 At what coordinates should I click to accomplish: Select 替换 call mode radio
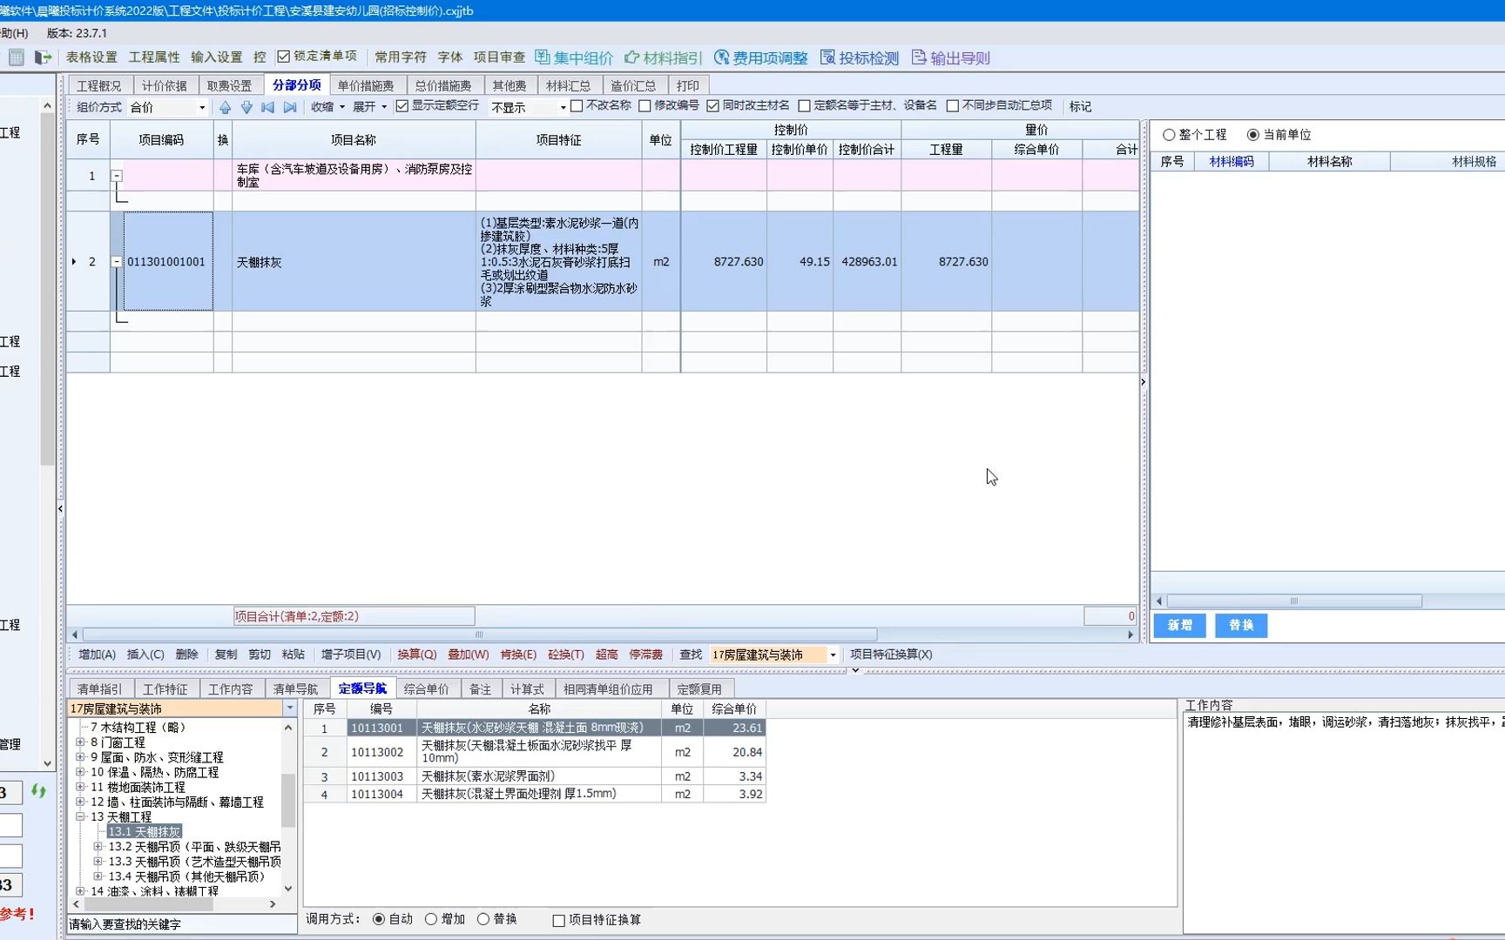pos(483,919)
